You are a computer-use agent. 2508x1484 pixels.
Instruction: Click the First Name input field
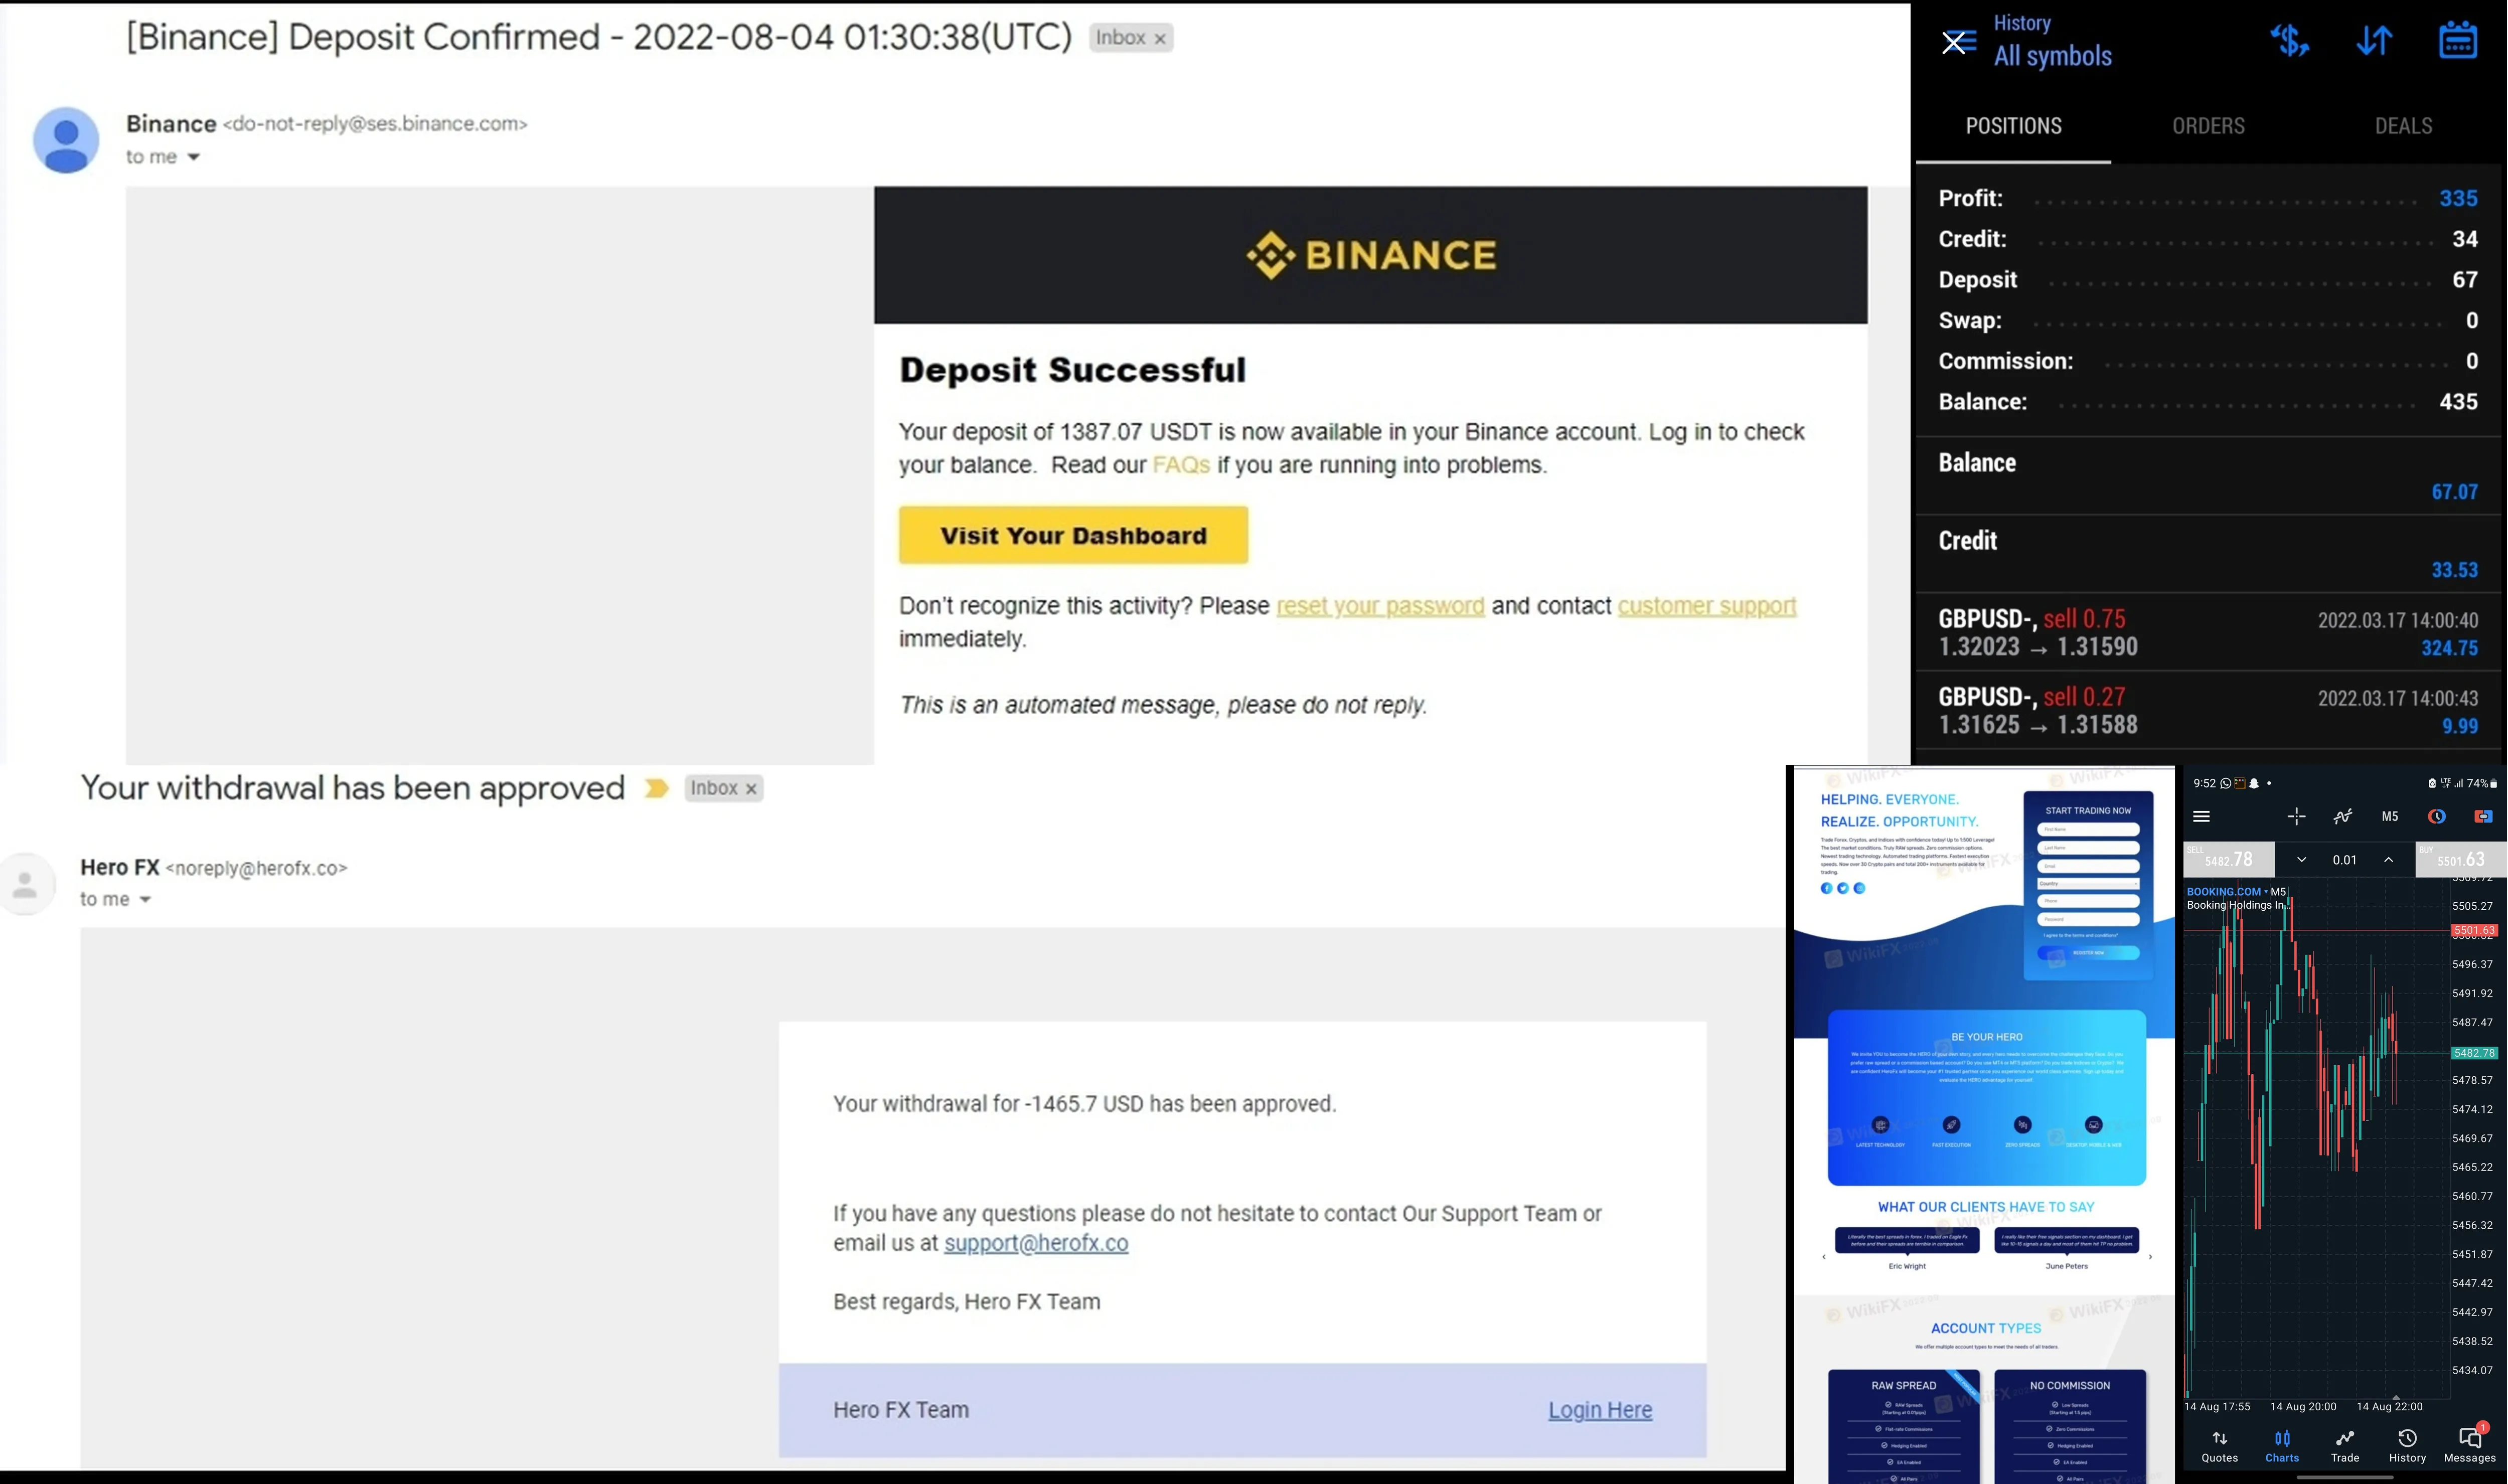[x=2088, y=829]
